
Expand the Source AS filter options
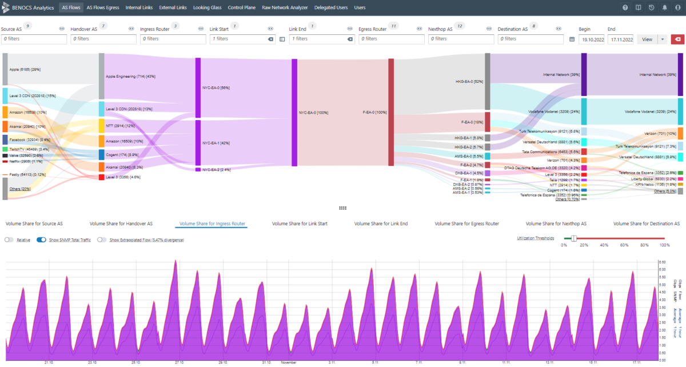pyautogui.click(x=62, y=28)
